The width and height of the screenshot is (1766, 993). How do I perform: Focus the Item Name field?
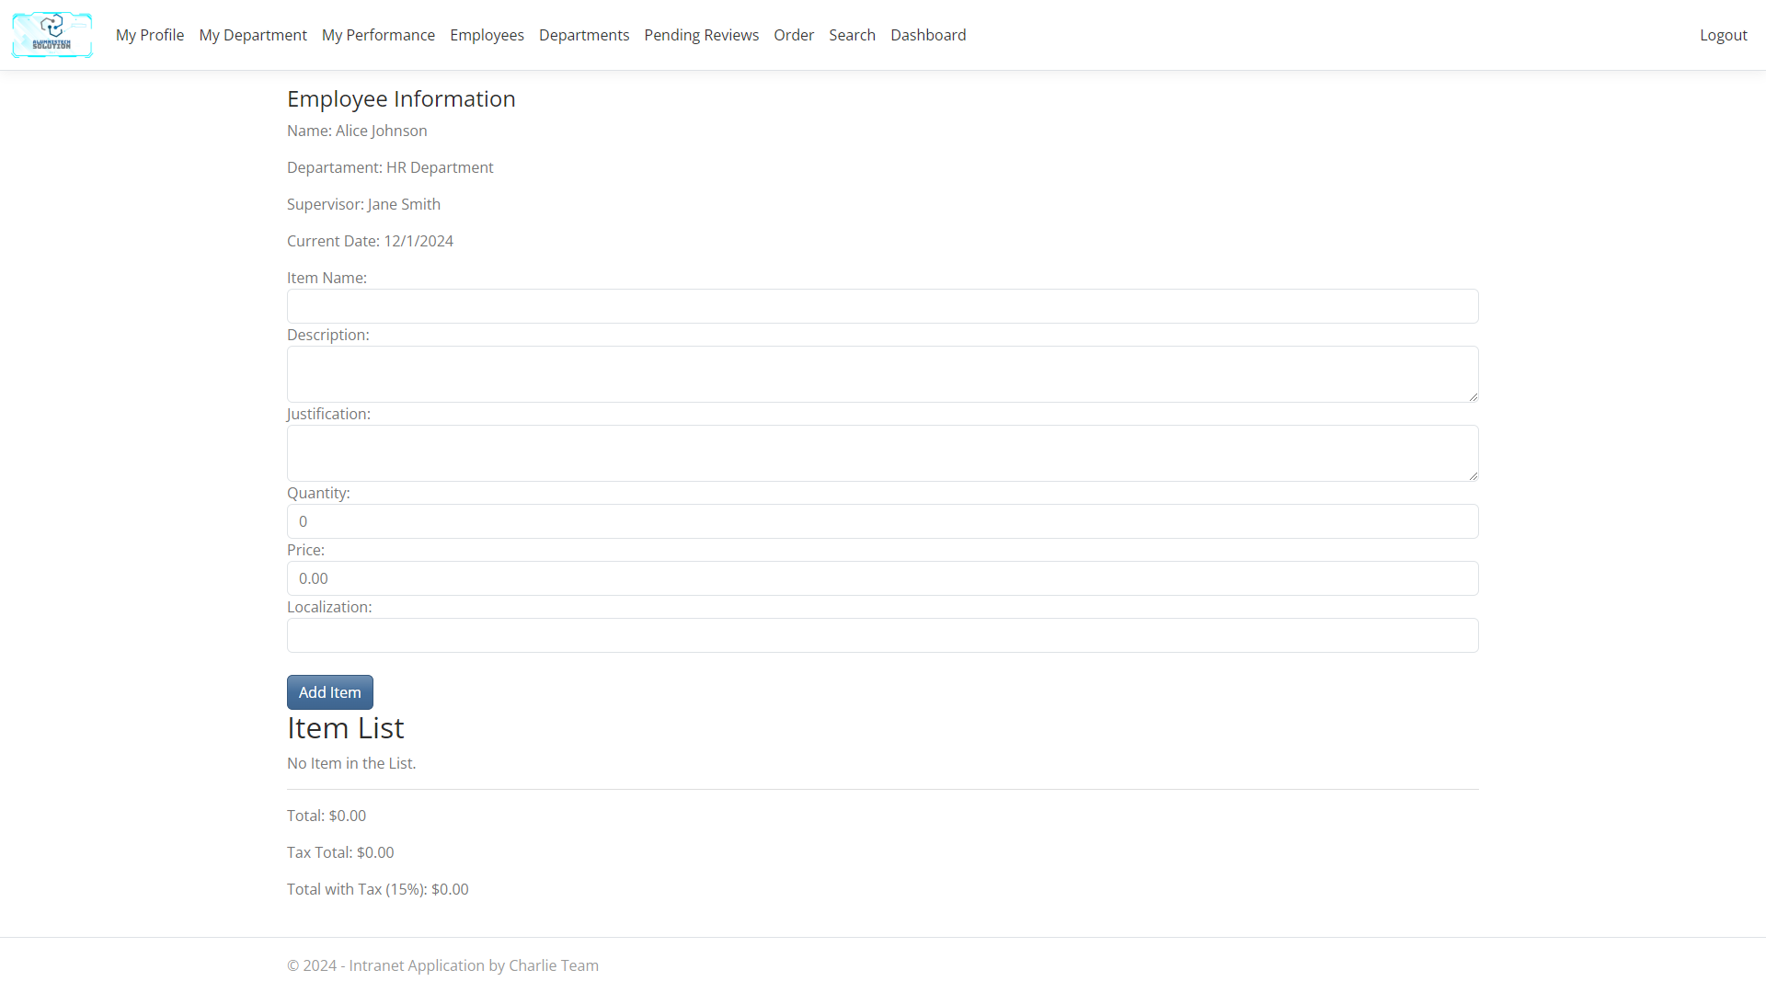tap(882, 306)
